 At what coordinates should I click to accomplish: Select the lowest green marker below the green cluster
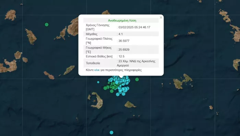tap(112, 91)
